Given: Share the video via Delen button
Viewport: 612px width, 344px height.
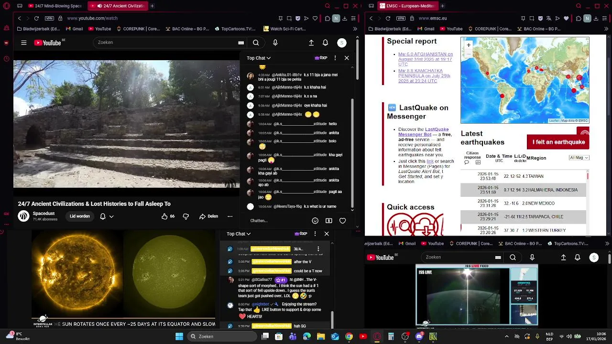Looking at the screenshot, I should pyautogui.click(x=208, y=216).
